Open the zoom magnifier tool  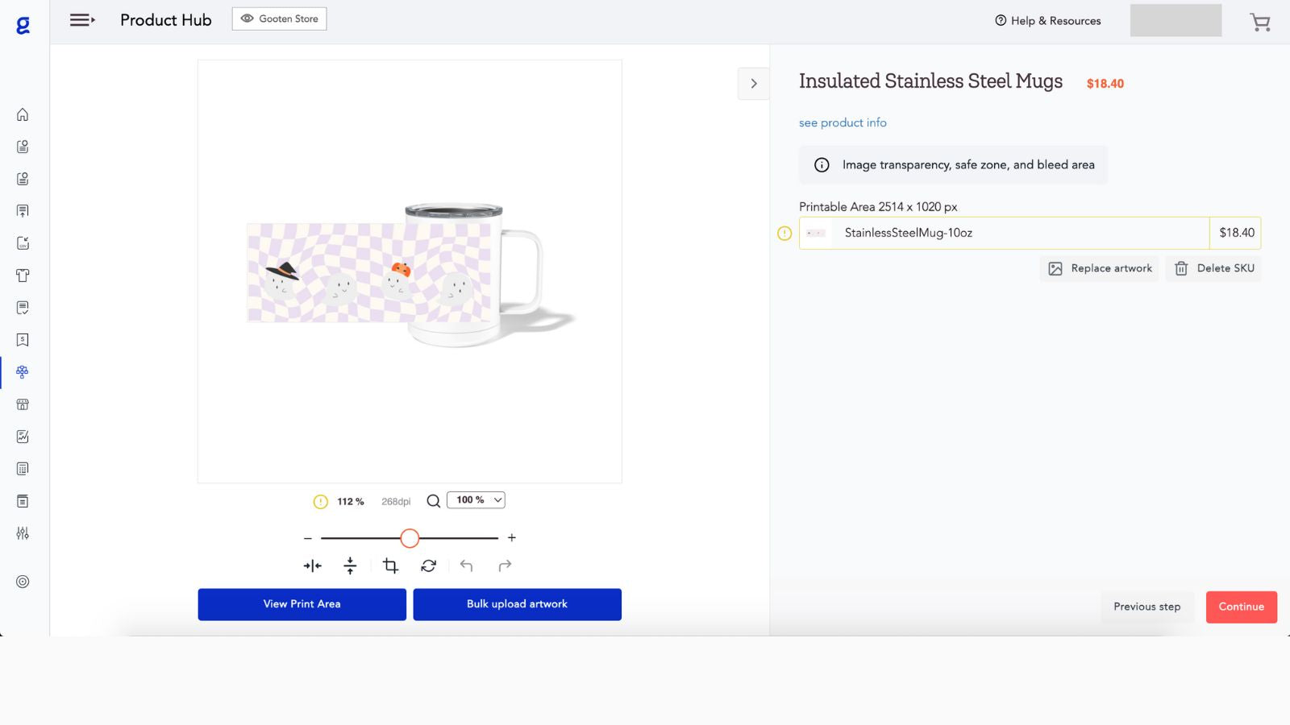pos(433,500)
